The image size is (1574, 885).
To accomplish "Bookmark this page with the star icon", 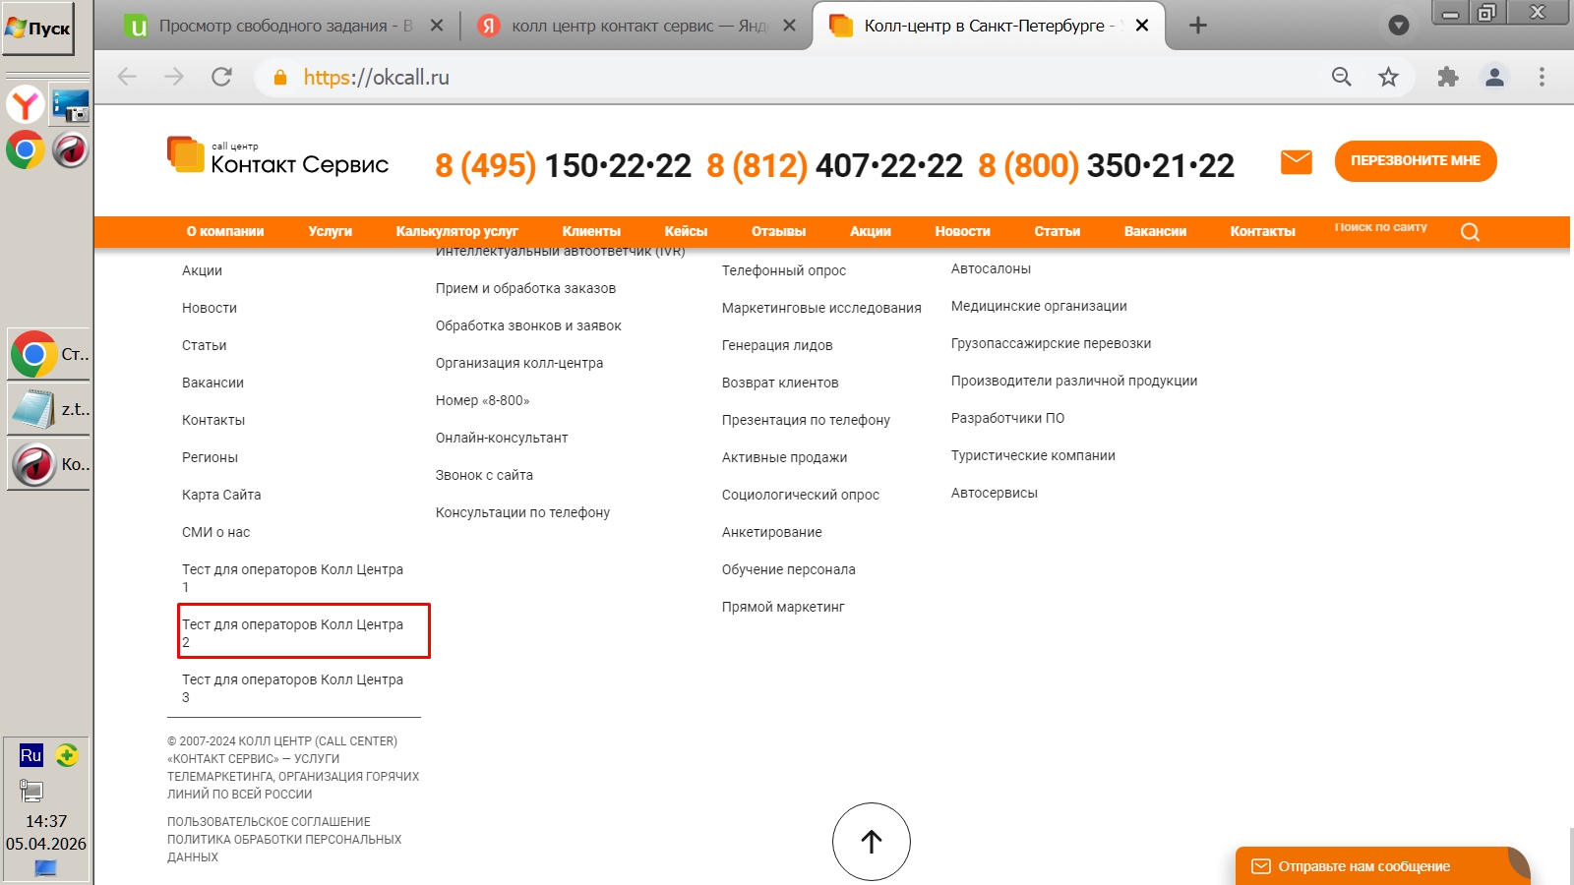I will [1388, 77].
